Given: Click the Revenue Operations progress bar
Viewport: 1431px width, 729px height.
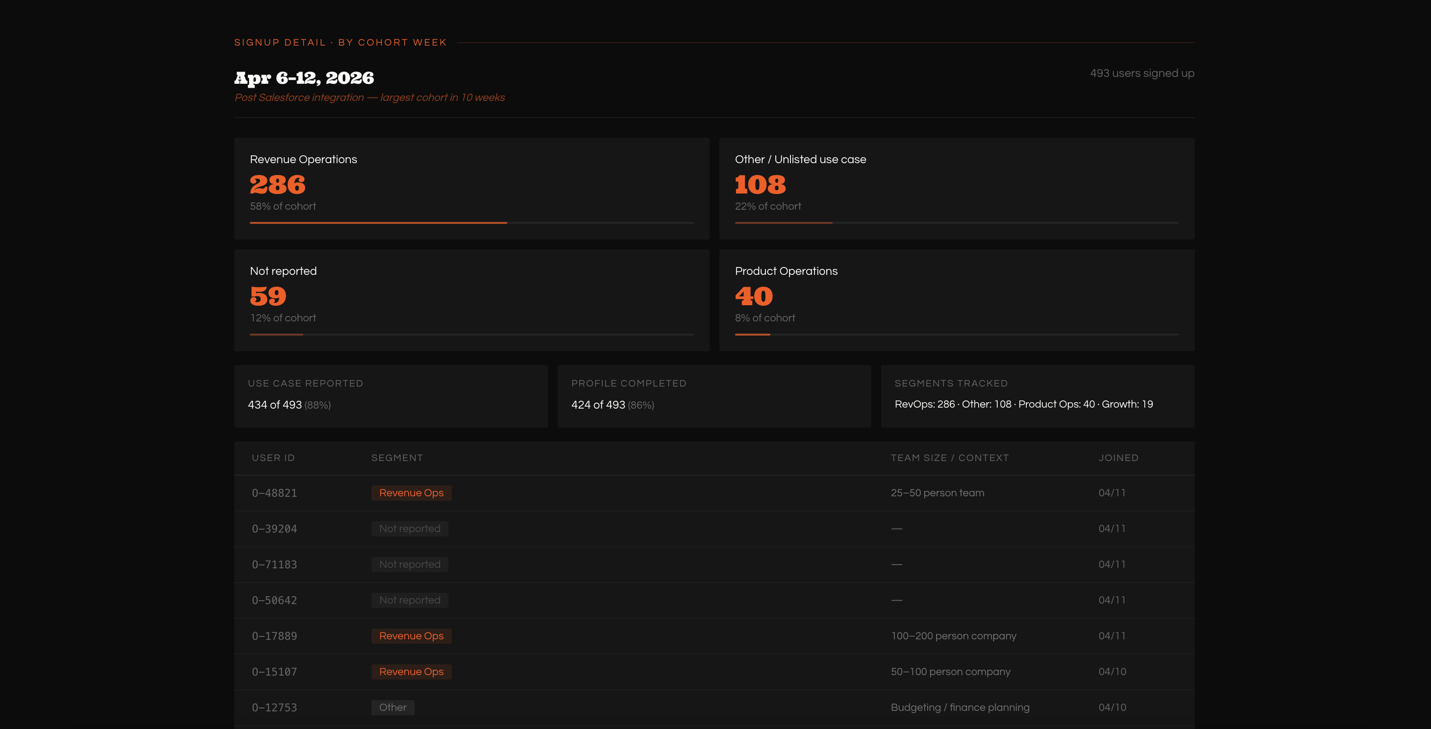Looking at the screenshot, I should [x=471, y=222].
